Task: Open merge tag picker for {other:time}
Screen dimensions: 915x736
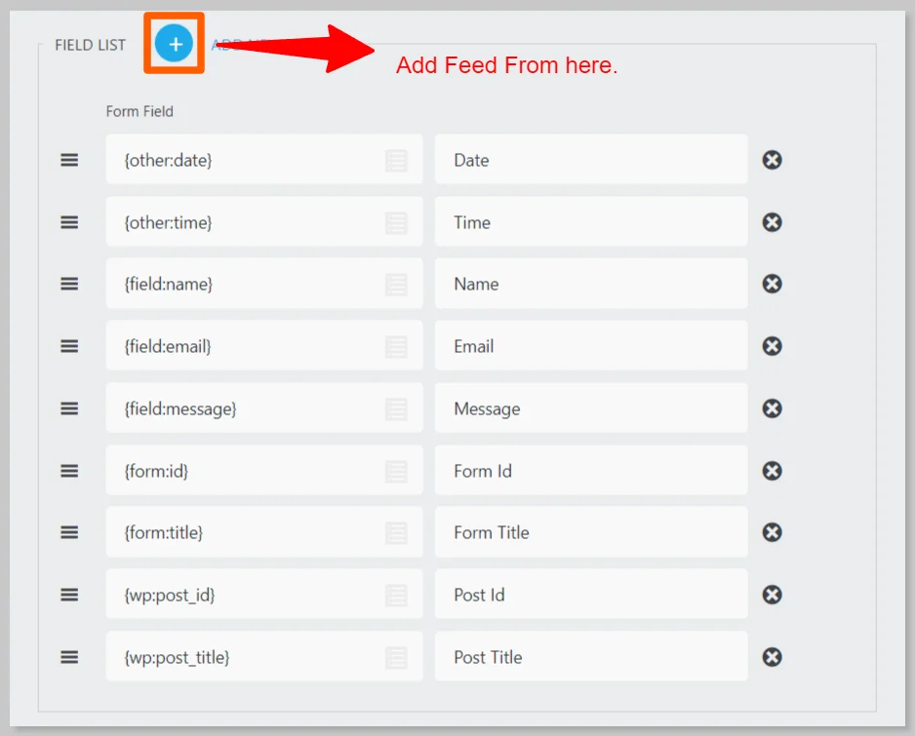Action: 396,222
